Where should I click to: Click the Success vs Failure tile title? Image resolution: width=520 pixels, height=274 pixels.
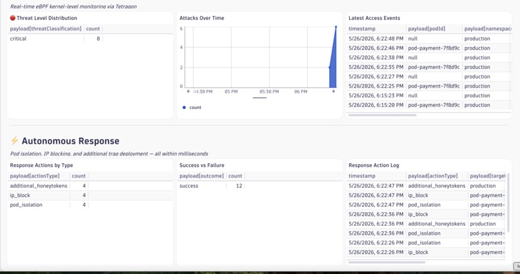(x=202, y=165)
